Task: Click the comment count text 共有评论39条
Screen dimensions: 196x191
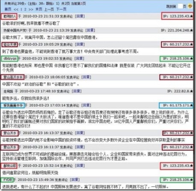Action: coord(15,3)
